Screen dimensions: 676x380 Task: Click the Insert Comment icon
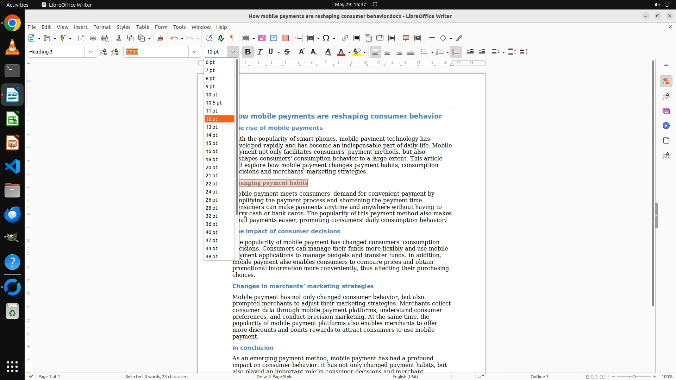click(406, 38)
